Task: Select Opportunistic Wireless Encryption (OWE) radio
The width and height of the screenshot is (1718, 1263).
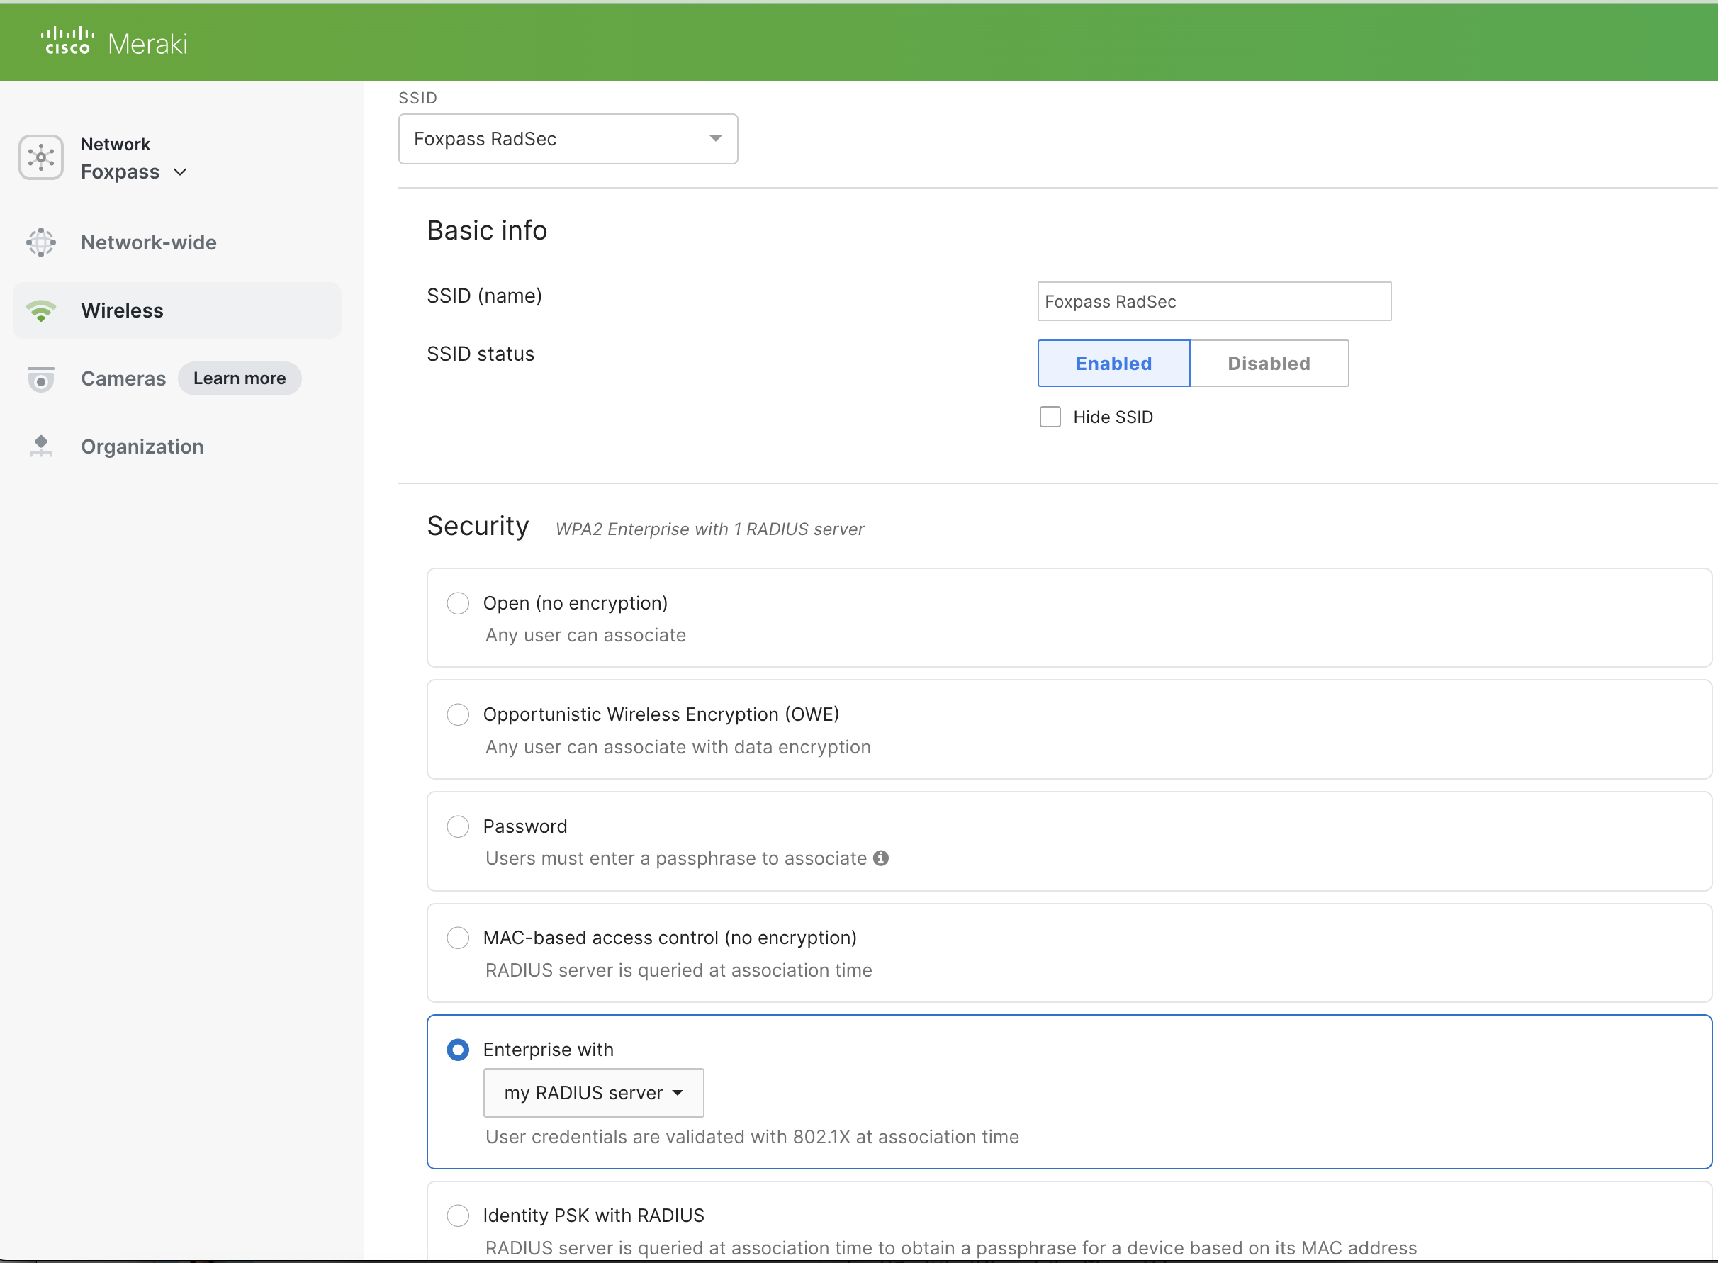Action: pyautogui.click(x=458, y=714)
